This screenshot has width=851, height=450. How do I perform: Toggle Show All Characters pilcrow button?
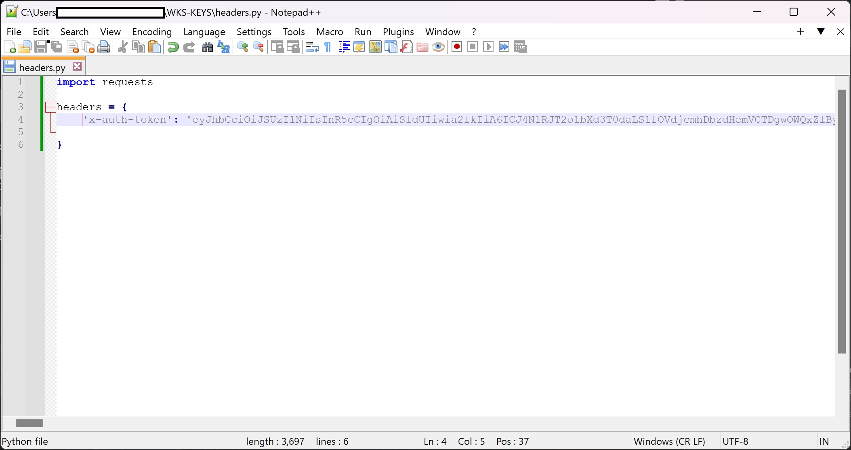pos(328,47)
